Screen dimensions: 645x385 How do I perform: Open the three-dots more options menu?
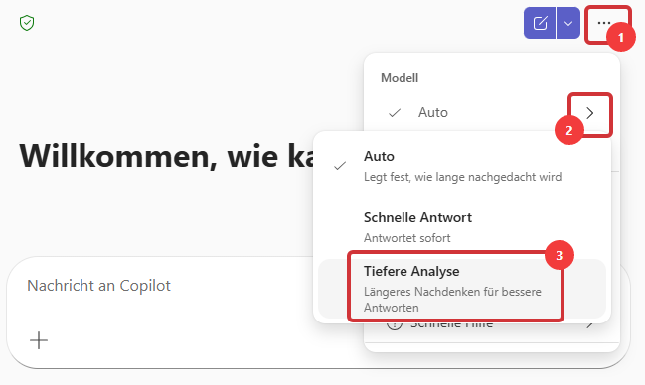click(x=604, y=23)
